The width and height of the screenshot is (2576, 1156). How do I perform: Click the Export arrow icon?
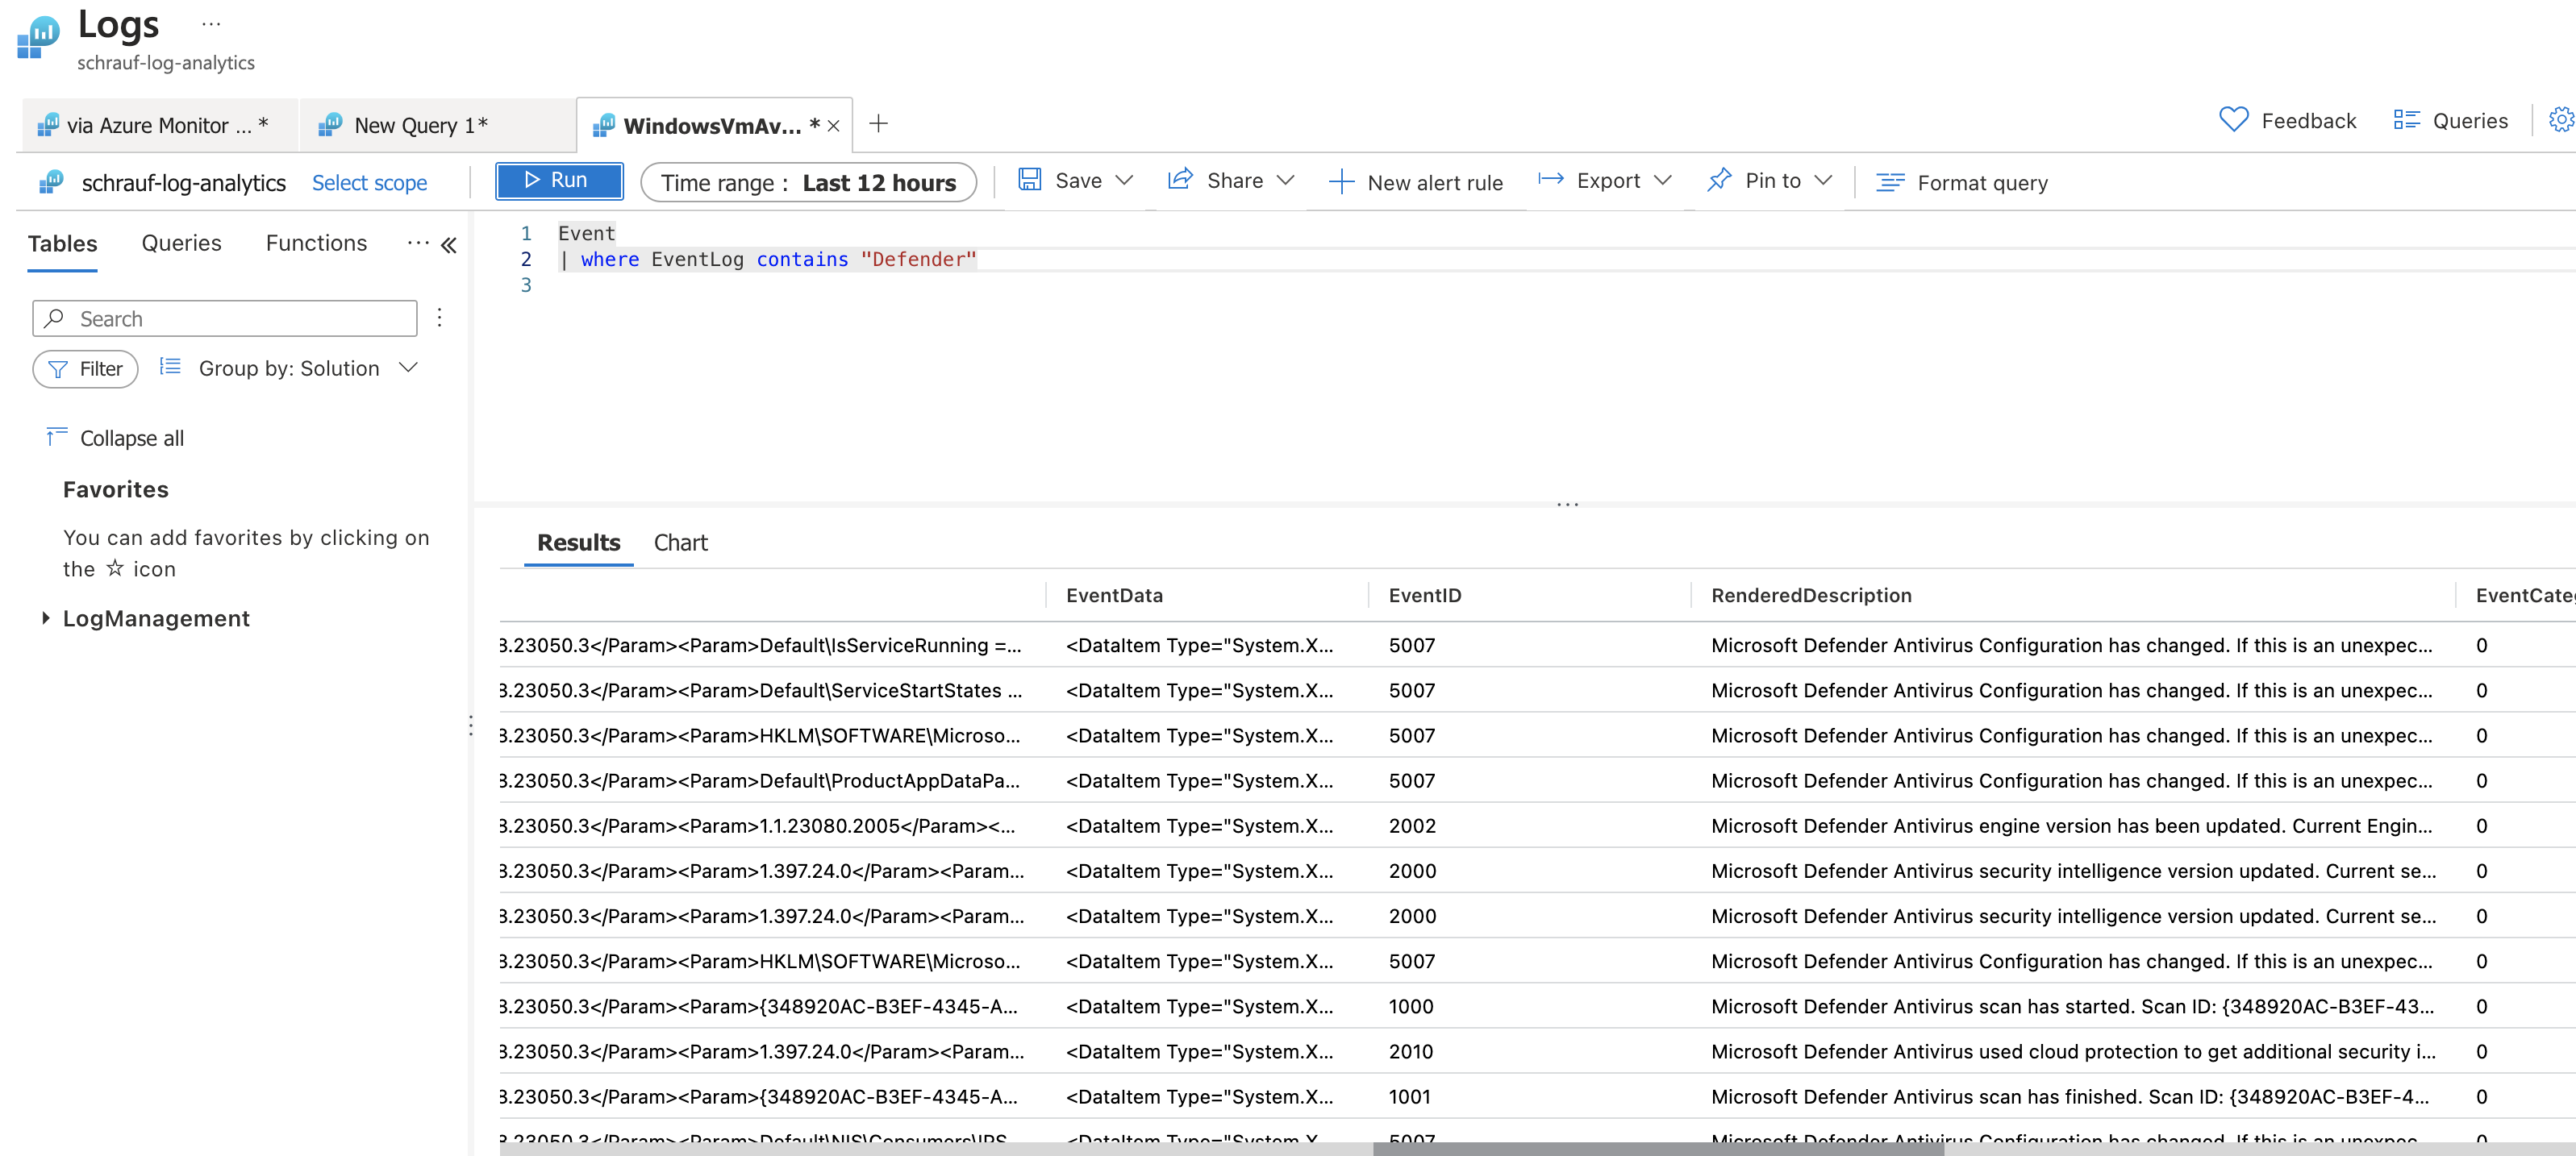click(x=1550, y=180)
